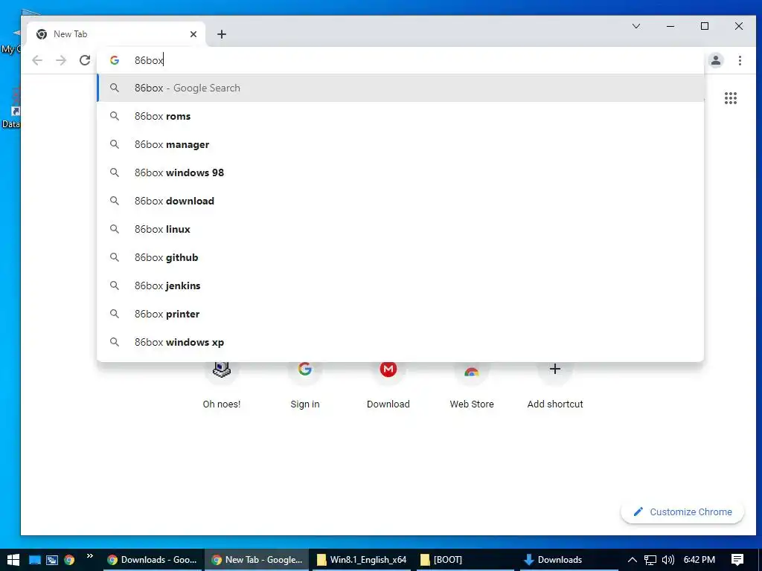Click the desktop icon in taskbar quick launch

point(34,560)
